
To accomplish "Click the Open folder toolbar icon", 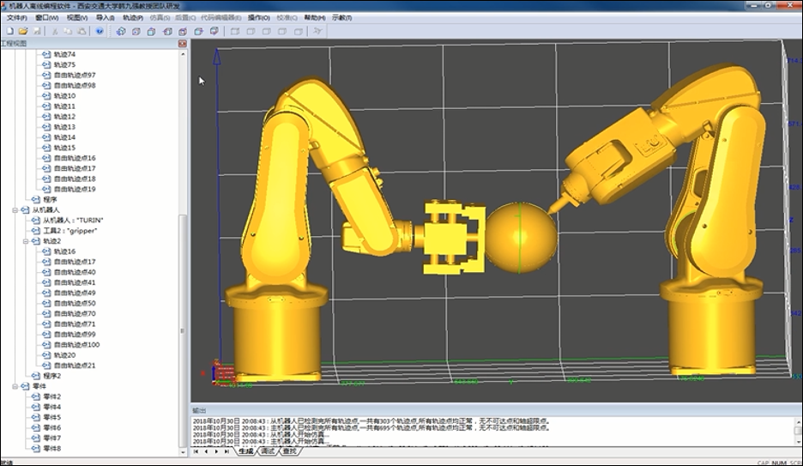I will [23, 31].
